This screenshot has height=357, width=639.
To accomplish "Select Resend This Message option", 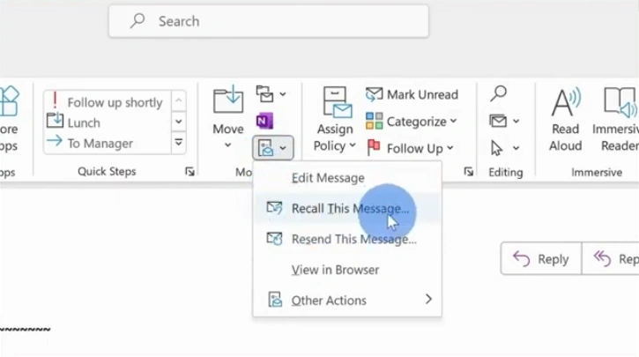I will (353, 239).
